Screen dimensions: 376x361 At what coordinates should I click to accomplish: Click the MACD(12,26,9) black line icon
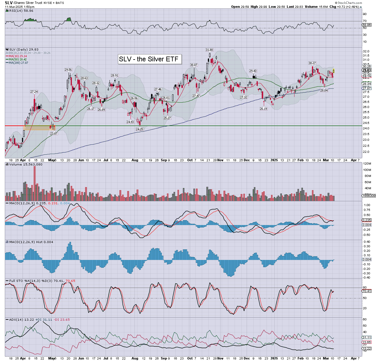point(7,203)
